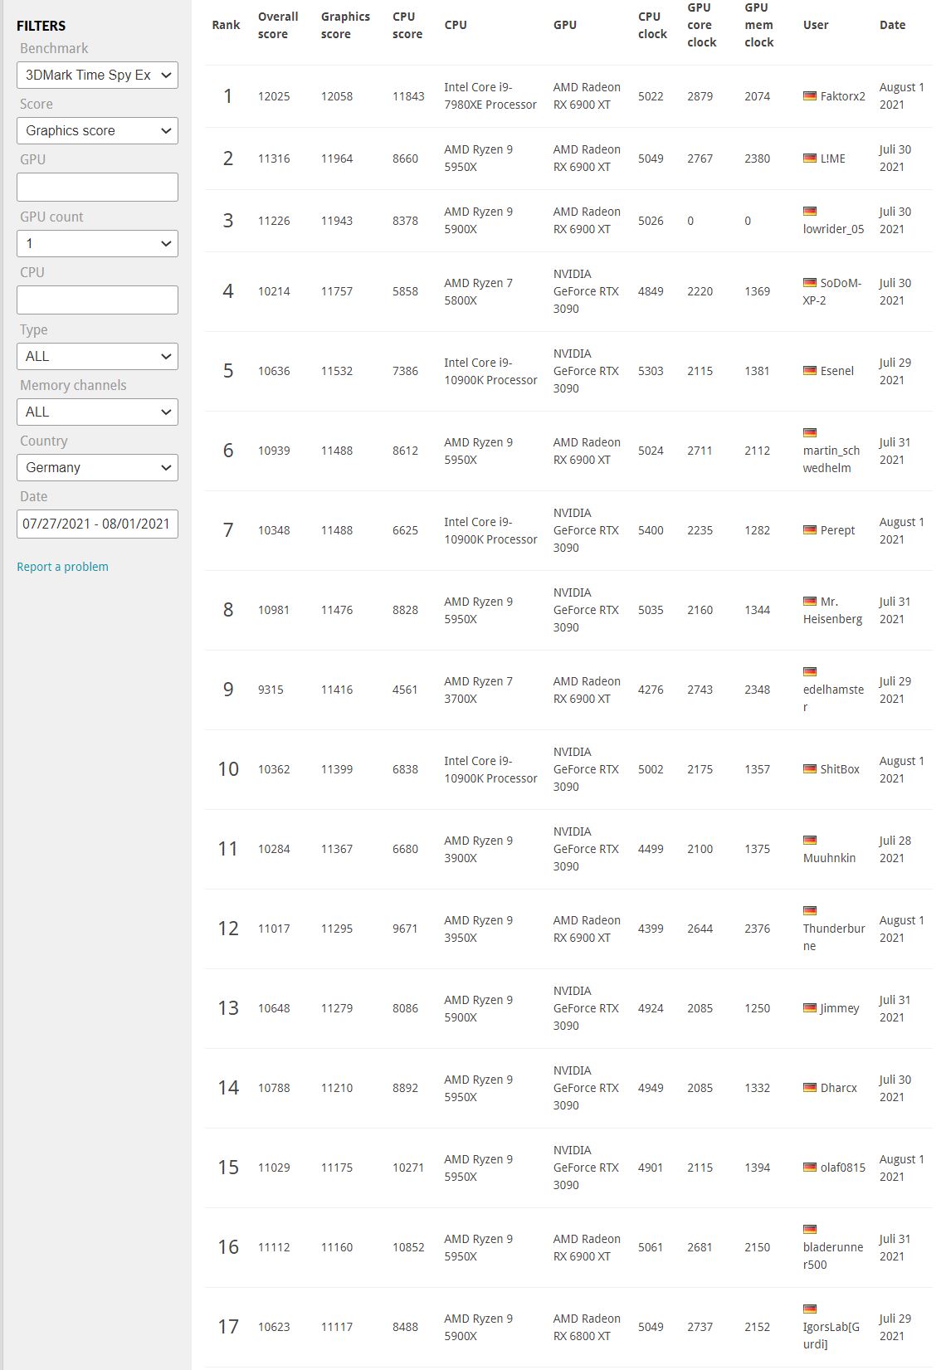946x1370 pixels.
Task: Open the Benchmark dropdown showing 3DMark Time Spy
Action: pyautogui.click(x=97, y=75)
